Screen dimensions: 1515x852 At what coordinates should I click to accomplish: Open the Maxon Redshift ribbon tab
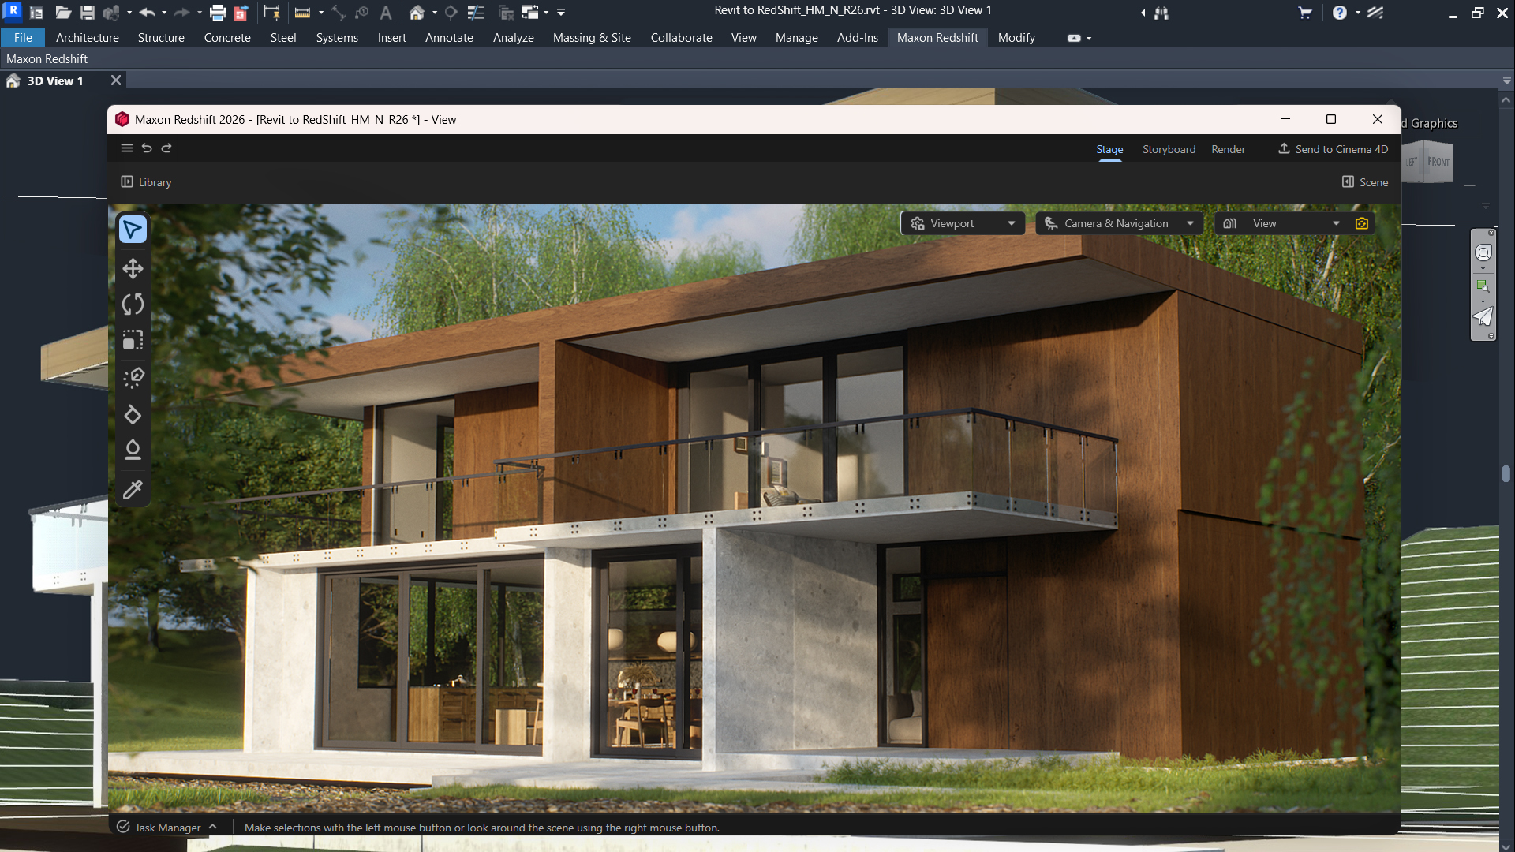tap(937, 38)
